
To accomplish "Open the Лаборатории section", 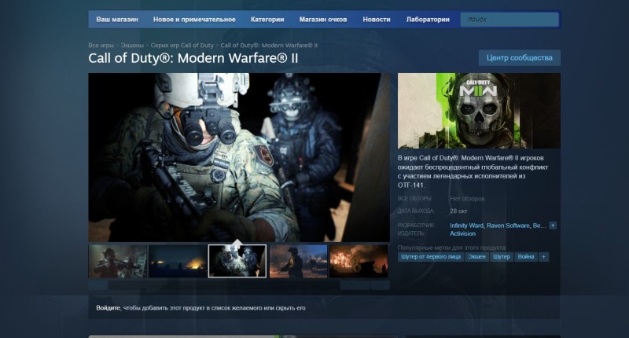I will pyautogui.click(x=428, y=19).
